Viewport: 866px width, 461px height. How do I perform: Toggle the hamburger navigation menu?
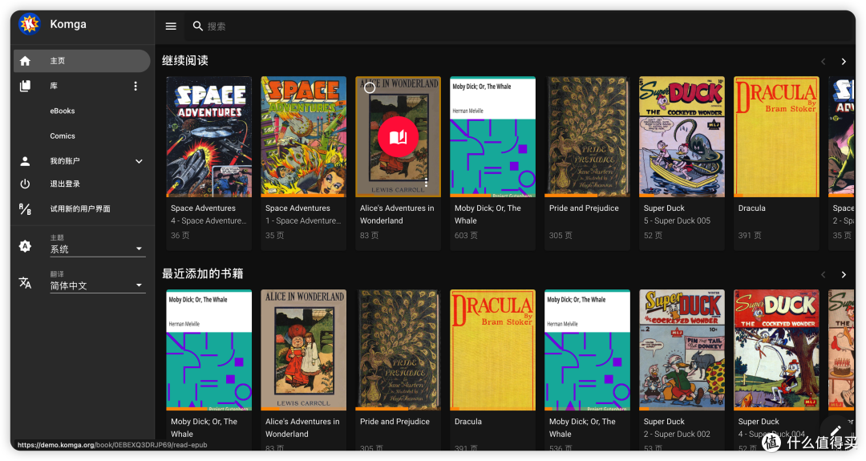(x=172, y=26)
